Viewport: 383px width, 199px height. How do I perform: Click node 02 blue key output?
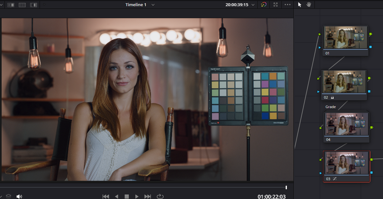point(369,91)
